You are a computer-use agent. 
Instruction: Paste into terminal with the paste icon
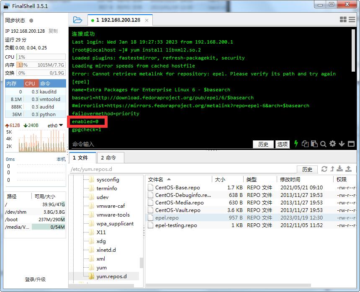[x=314, y=144]
